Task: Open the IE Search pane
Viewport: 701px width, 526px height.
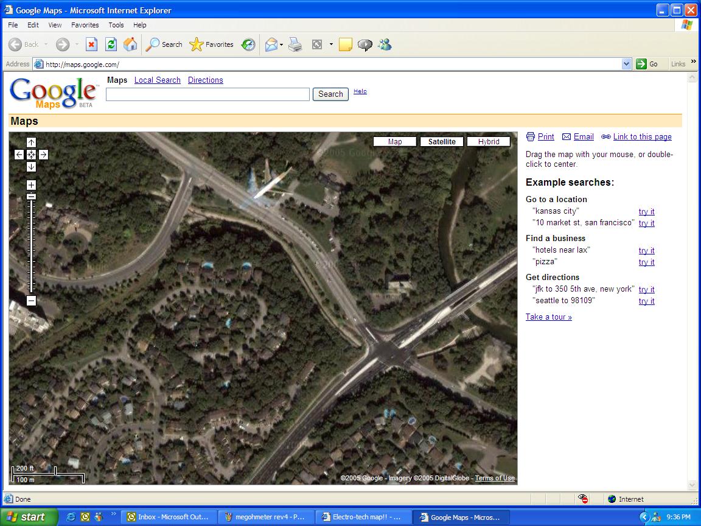Action: coord(164,44)
